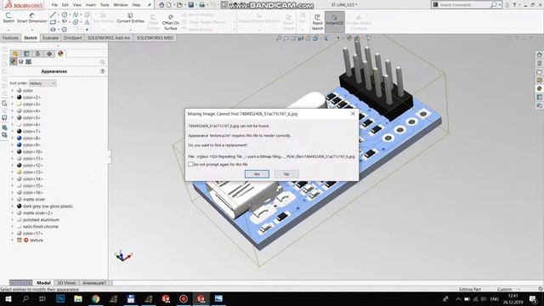Click the View Appearances icon
The width and height of the screenshot is (544, 306).
pyautogui.click(x=14, y=61)
